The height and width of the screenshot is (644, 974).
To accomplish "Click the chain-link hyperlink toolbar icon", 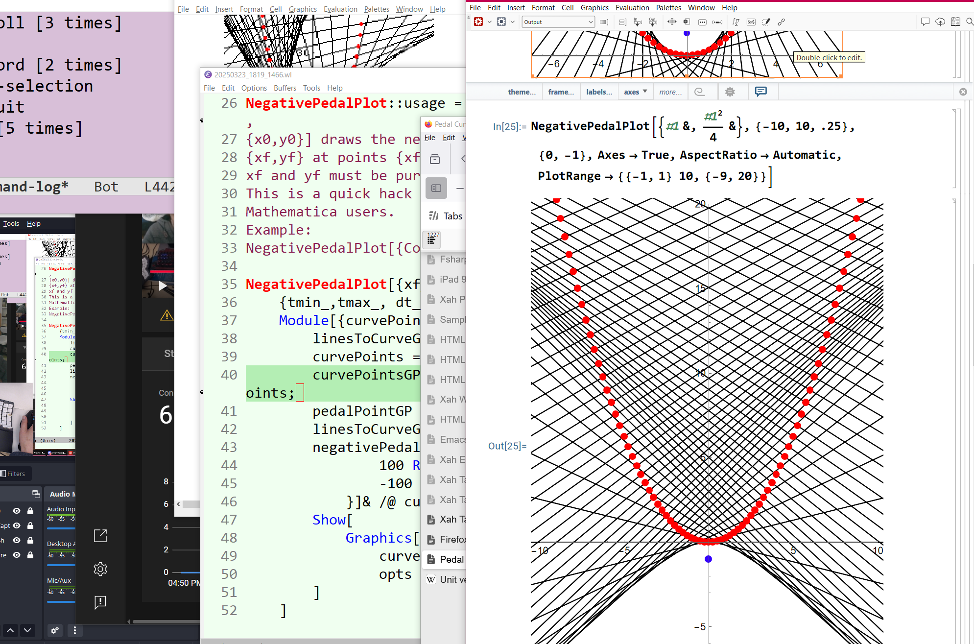I will pyautogui.click(x=782, y=22).
